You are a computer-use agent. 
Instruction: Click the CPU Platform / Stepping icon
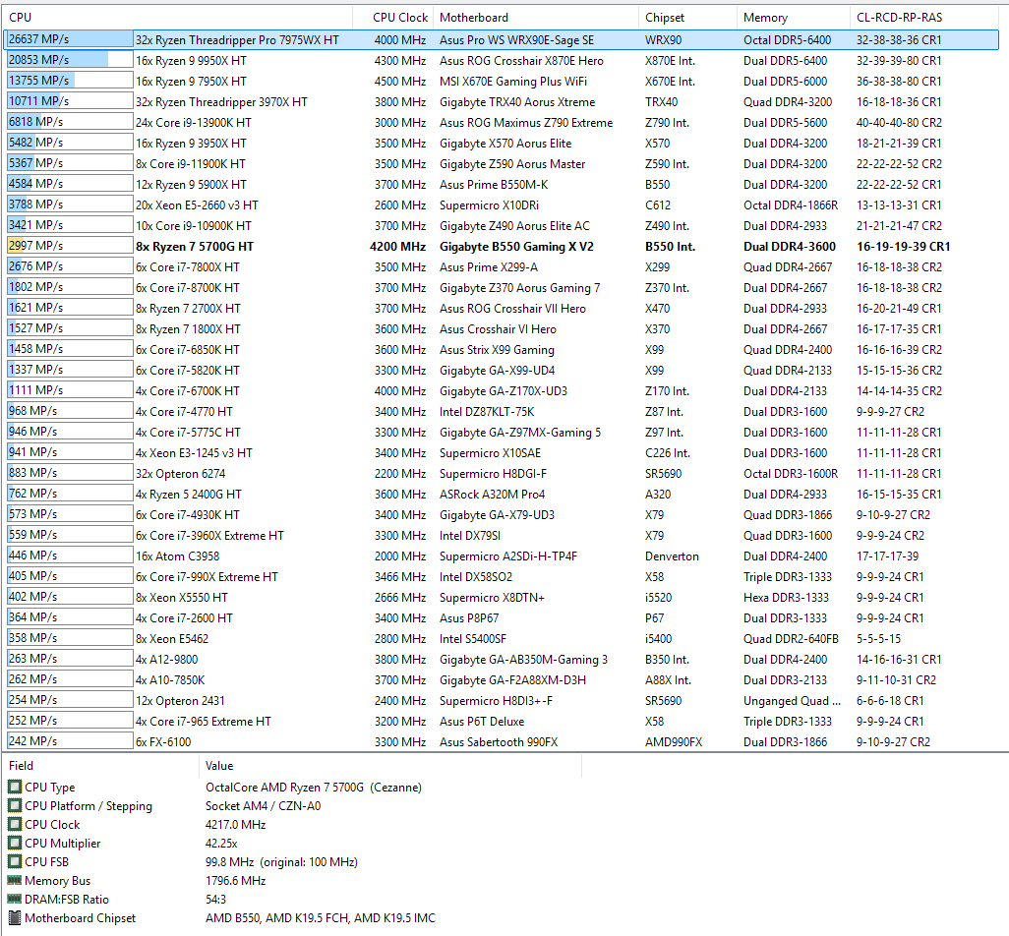pyautogui.click(x=14, y=805)
